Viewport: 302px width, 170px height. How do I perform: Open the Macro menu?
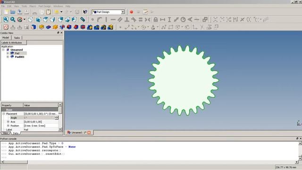[33, 6]
